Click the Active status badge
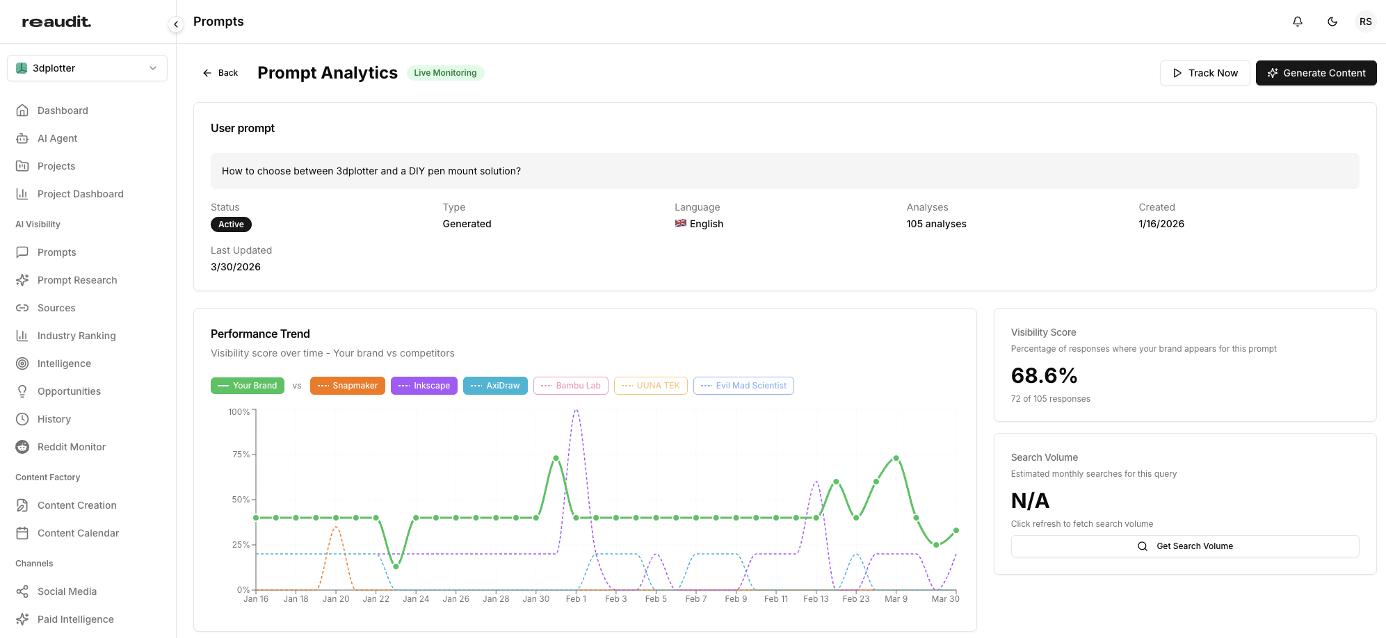The image size is (1386, 638). pos(231,224)
